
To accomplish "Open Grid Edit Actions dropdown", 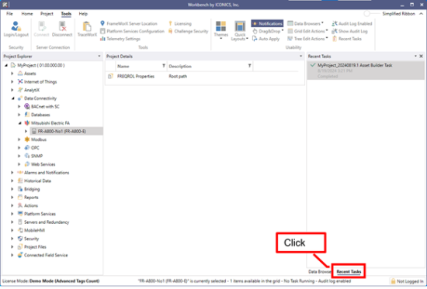I will [x=307, y=31].
